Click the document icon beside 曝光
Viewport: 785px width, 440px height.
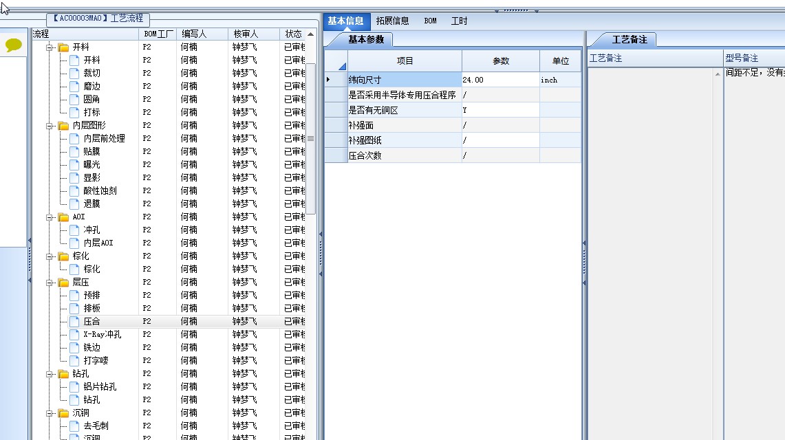pos(74,164)
